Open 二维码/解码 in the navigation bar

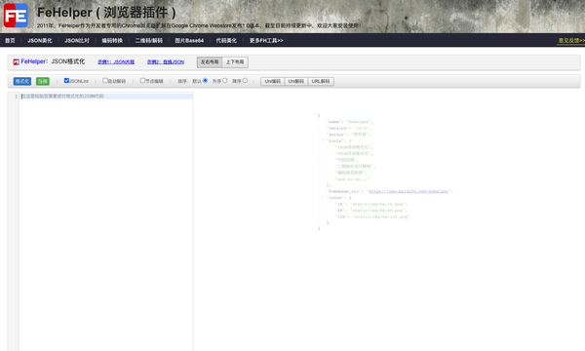pyautogui.click(x=149, y=40)
